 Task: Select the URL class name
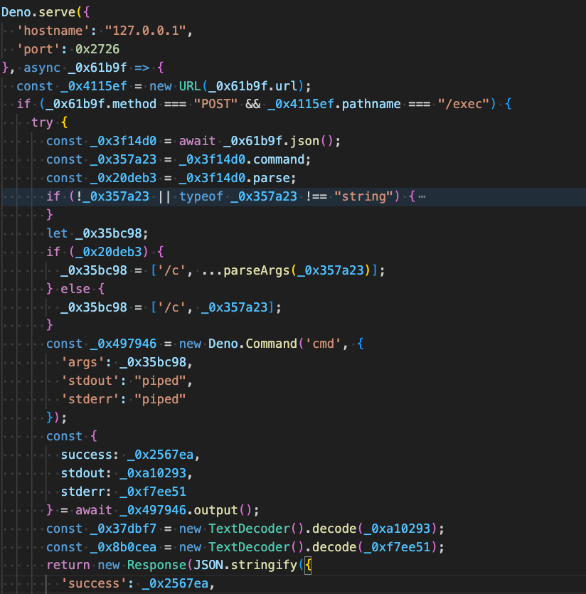tap(190, 86)
